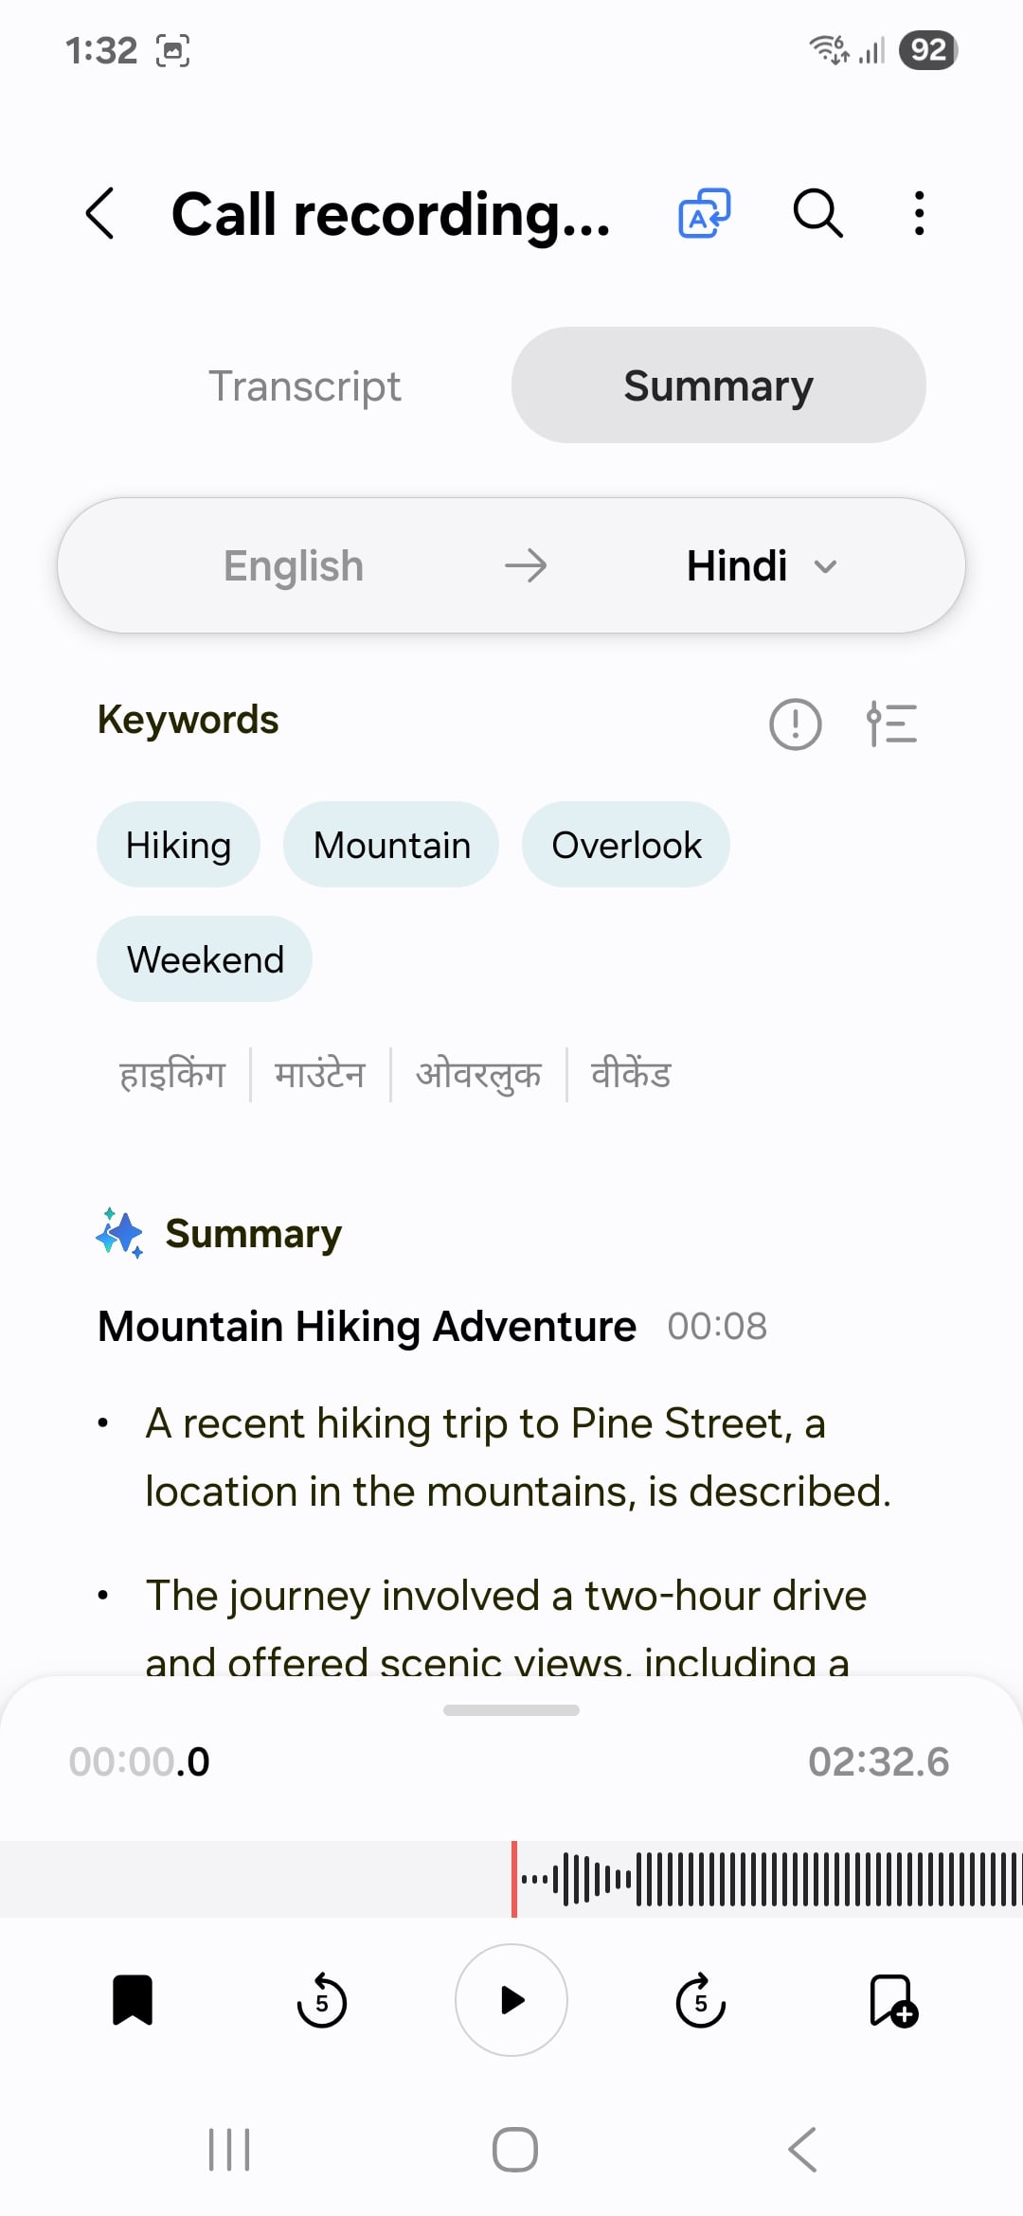
Task: Select the Overlook keyword chip
Action: click(x=626, y=845)
